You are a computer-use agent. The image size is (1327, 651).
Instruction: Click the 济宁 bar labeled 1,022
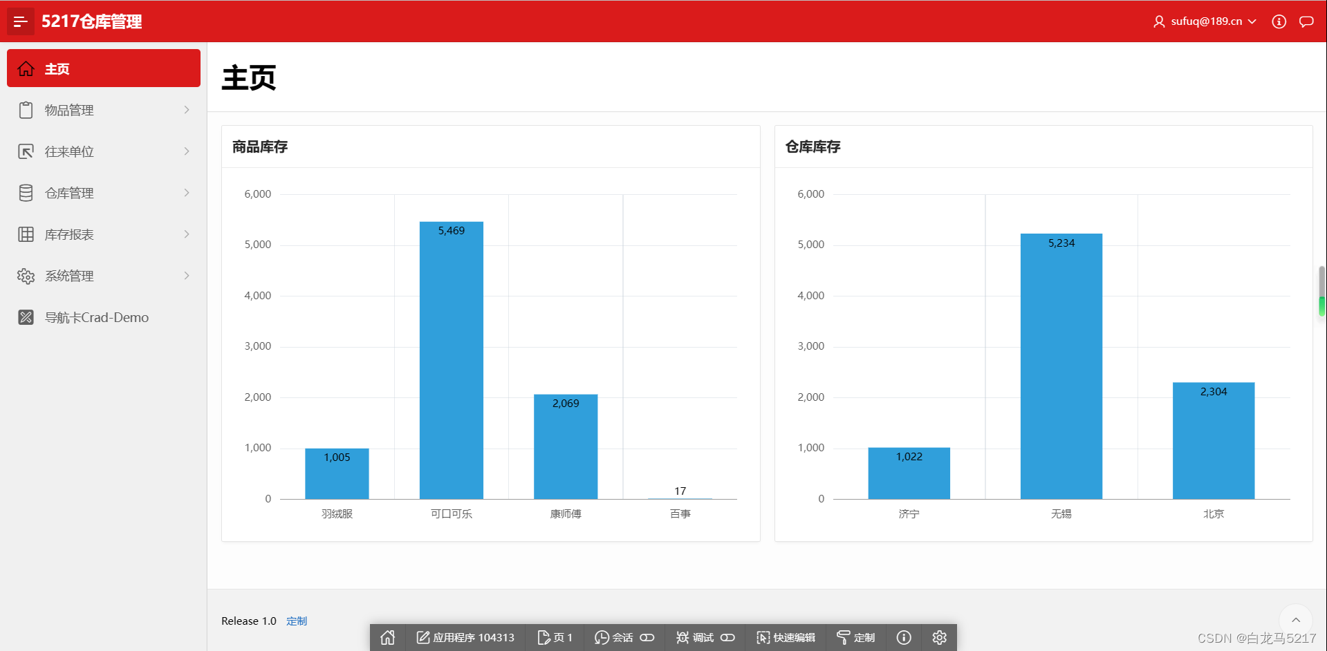coord(909,473)
